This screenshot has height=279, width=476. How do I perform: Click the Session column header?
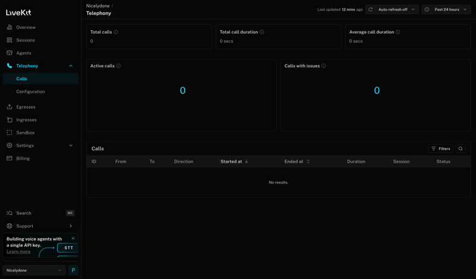click(401, 162)
